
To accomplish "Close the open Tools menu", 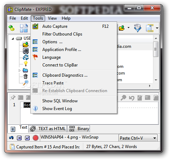I will coord(38,18).
